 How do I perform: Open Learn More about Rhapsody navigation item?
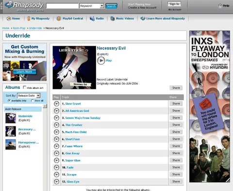point(166,18)
